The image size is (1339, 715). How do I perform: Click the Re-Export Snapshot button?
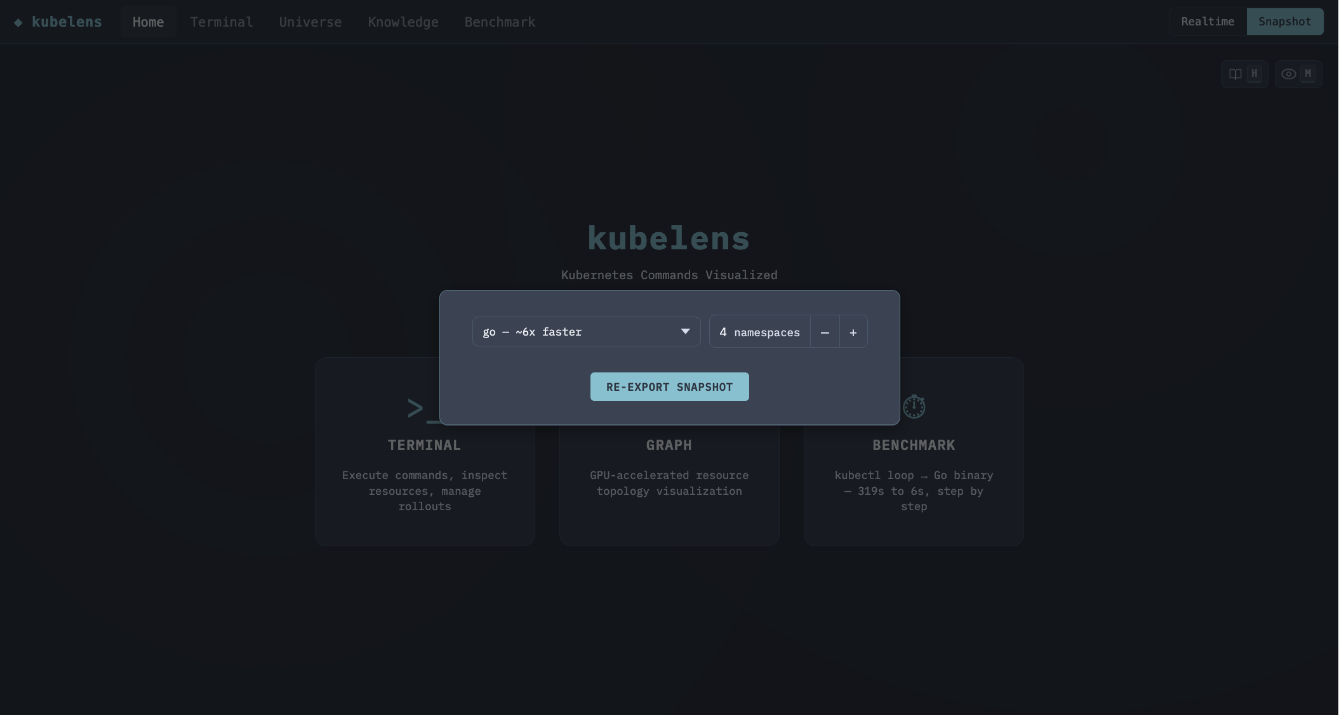pyautogui.click(x=669, y=387)
